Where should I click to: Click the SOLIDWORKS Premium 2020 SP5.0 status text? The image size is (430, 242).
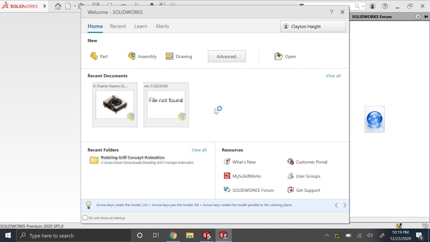tap(32, 226)
